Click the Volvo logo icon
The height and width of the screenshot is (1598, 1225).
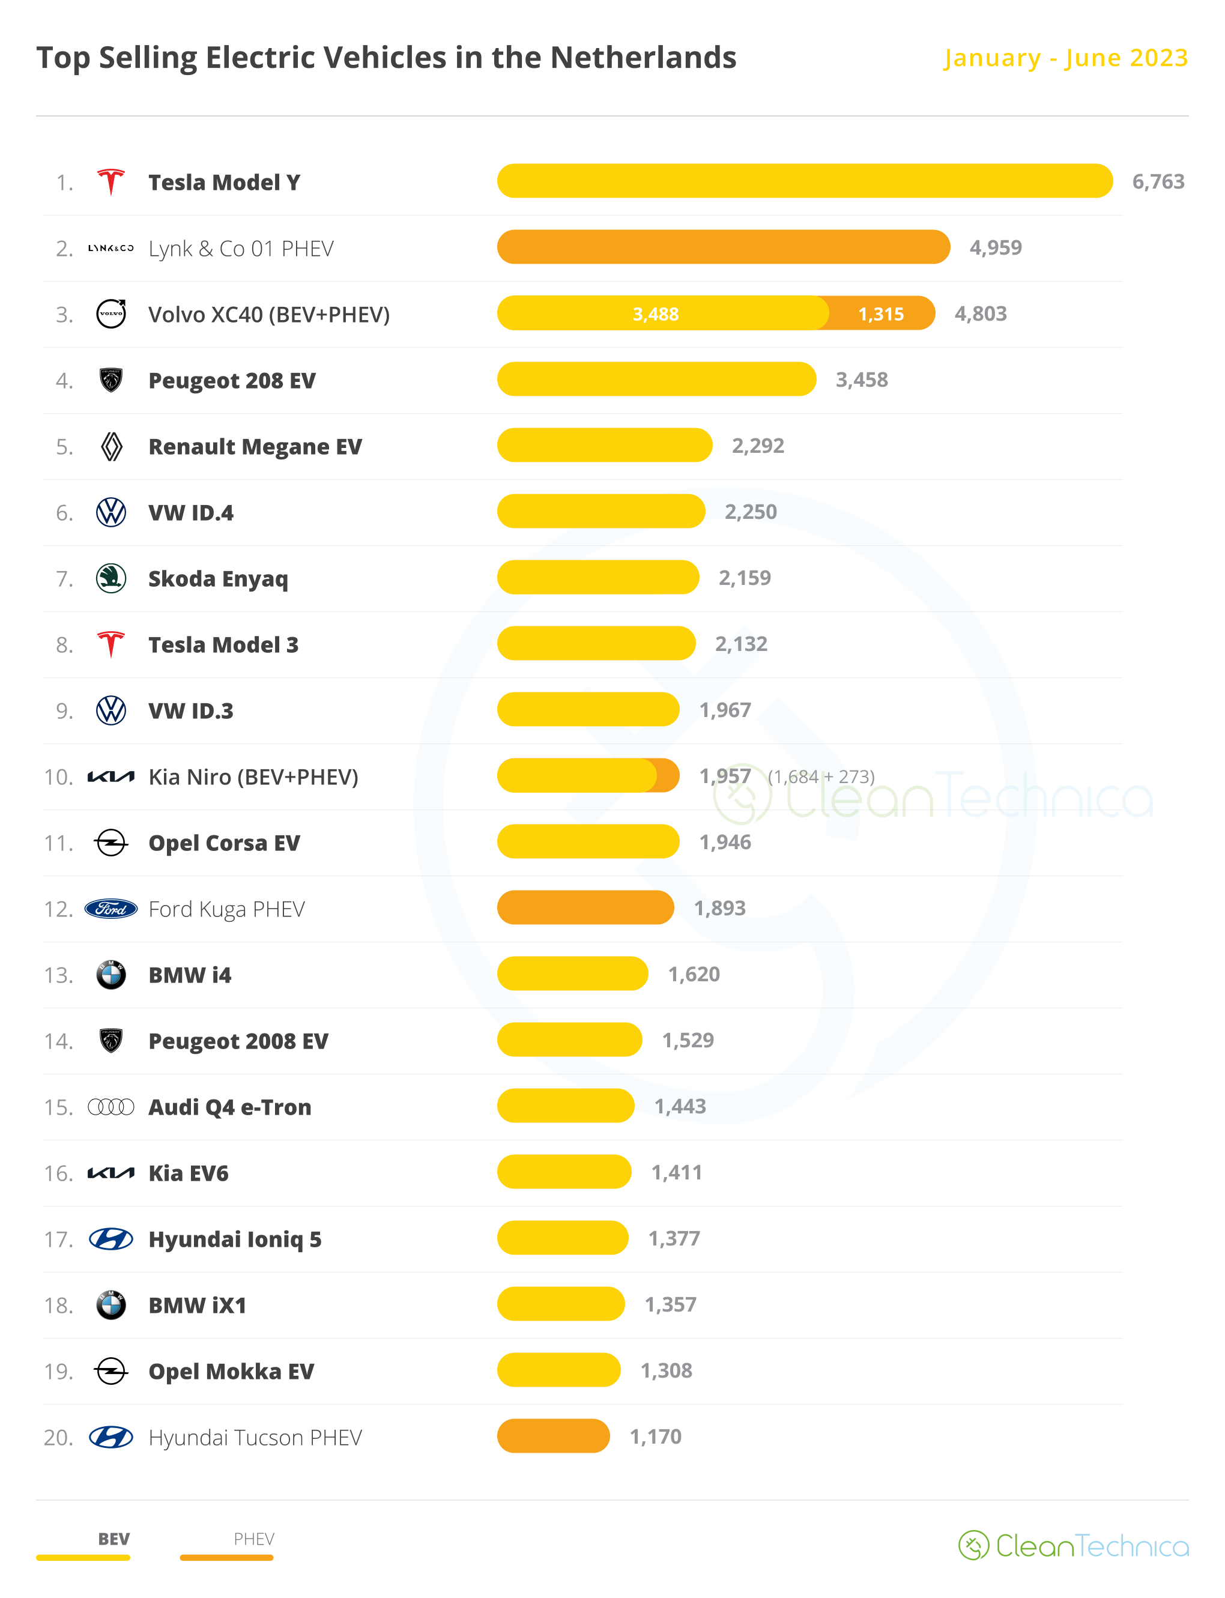tap(111, 314)
